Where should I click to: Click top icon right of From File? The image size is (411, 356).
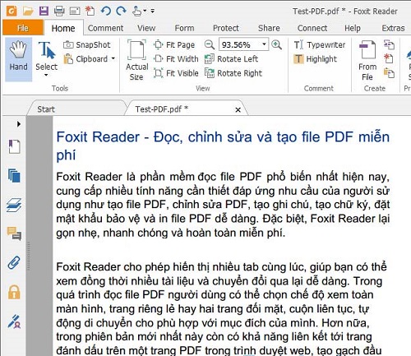tap(389, 44)
